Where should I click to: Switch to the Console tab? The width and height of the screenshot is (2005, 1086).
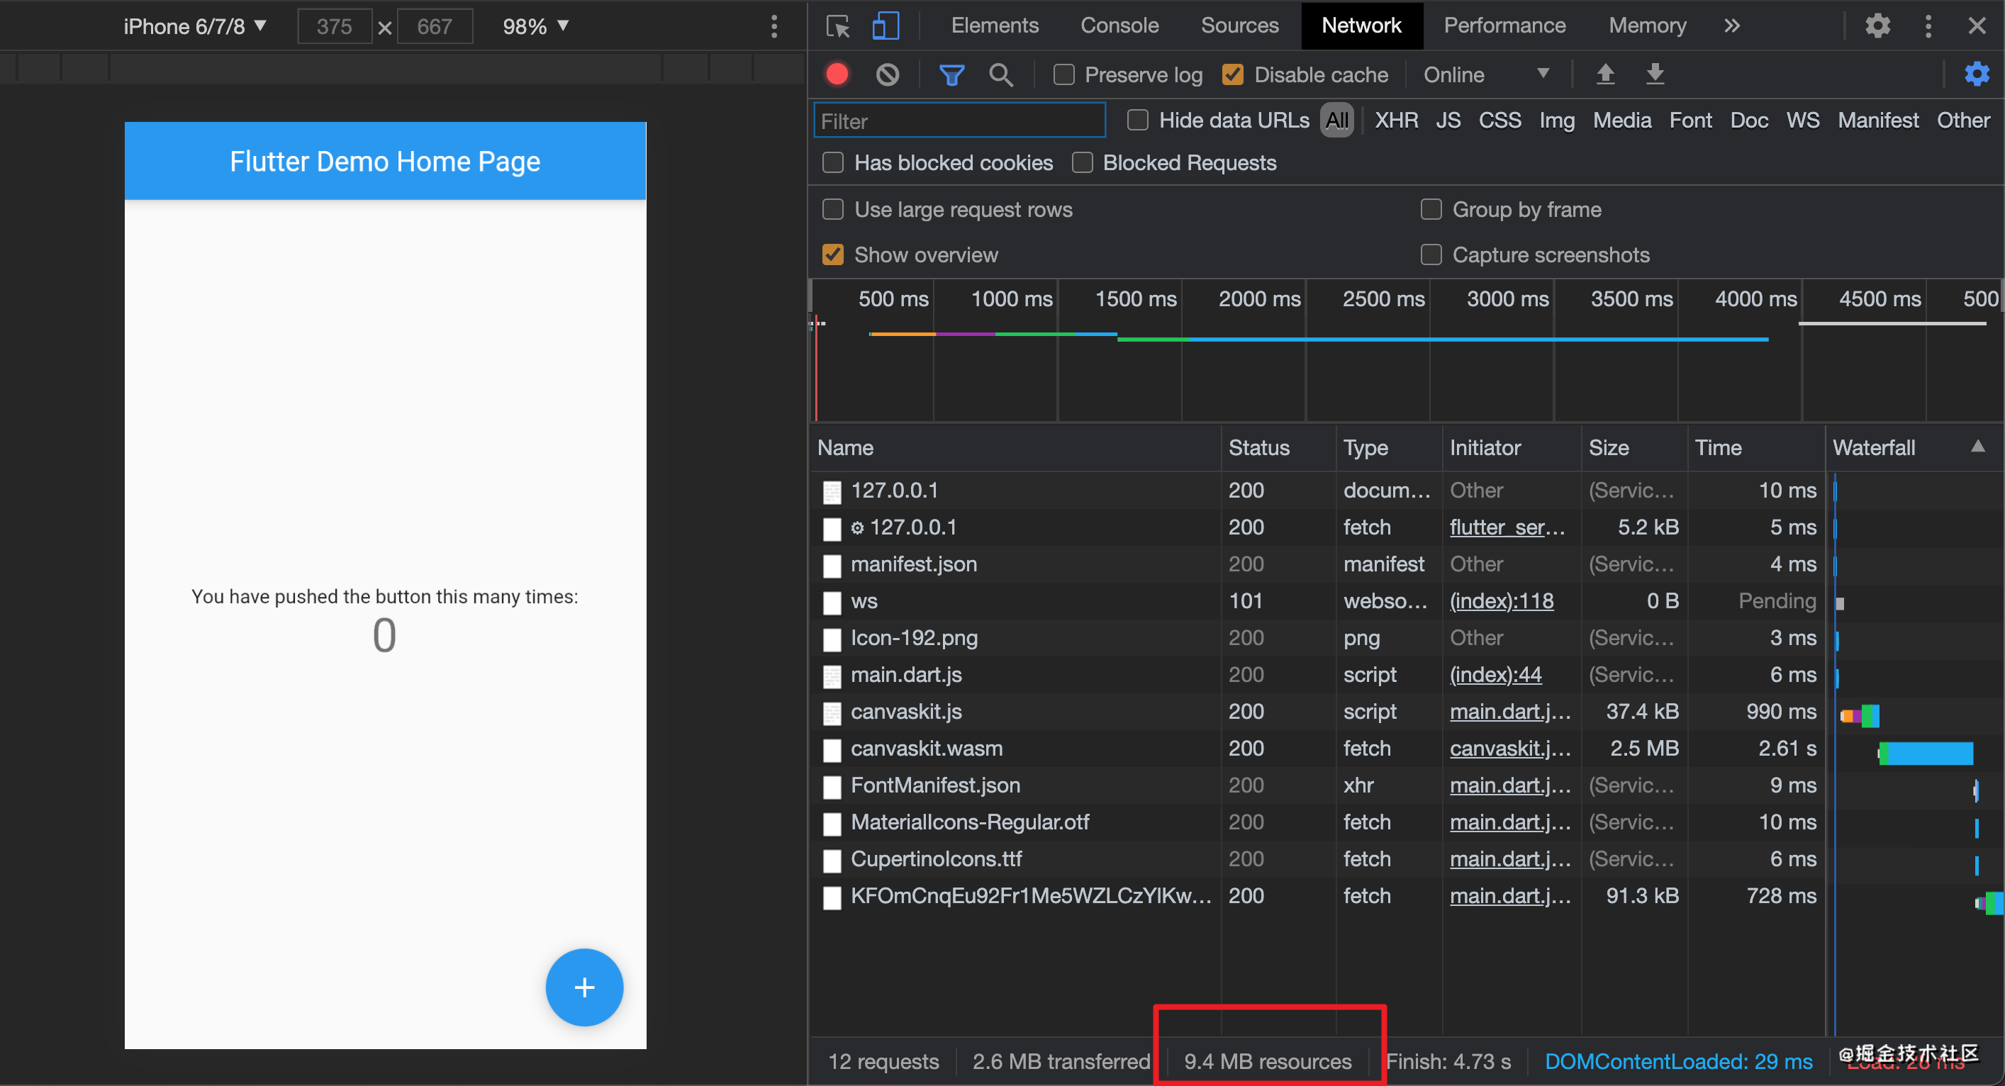coord(1119,26)
